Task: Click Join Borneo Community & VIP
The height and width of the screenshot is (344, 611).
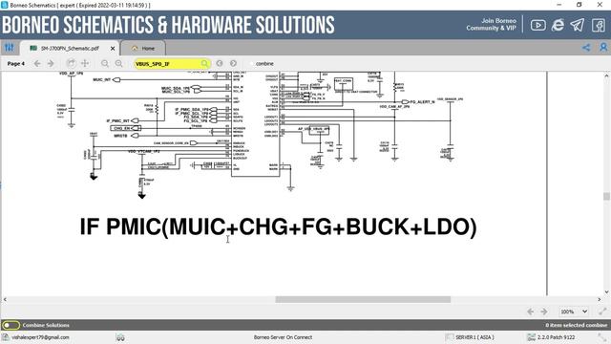Action: click(x=491, y=25)
